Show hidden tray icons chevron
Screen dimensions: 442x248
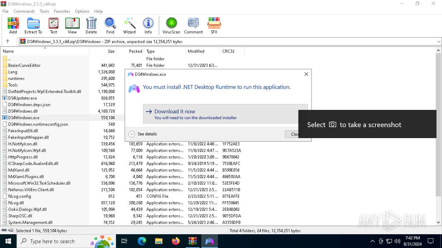pyautogui.click(x=372, y=241)
